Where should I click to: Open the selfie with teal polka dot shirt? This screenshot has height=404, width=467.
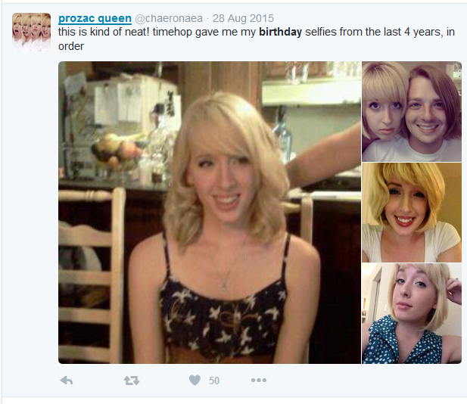coord(412,313)
